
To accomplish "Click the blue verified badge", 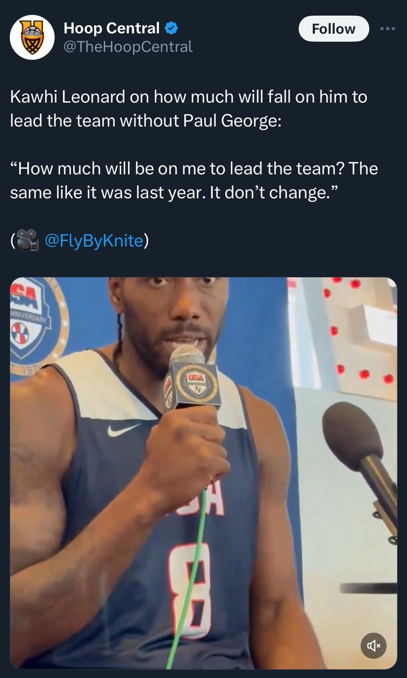I will (x=171, y=28).
